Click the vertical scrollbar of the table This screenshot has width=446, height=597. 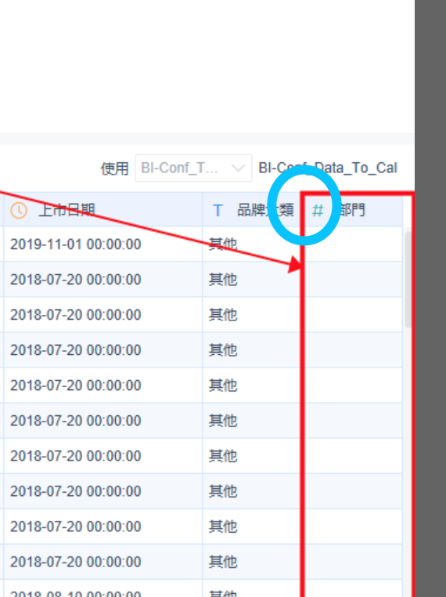(408, 279)
